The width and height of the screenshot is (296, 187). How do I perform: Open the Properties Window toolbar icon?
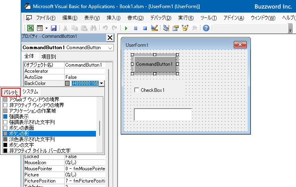point(176,28)
